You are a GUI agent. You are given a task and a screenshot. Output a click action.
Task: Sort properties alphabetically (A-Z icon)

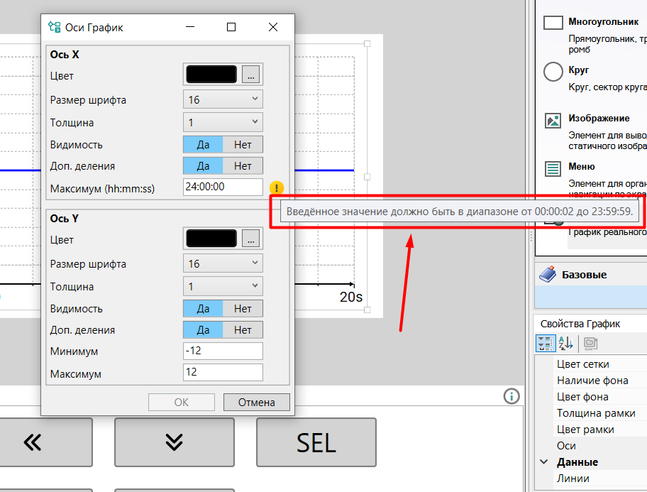click(x=565, y=344)
